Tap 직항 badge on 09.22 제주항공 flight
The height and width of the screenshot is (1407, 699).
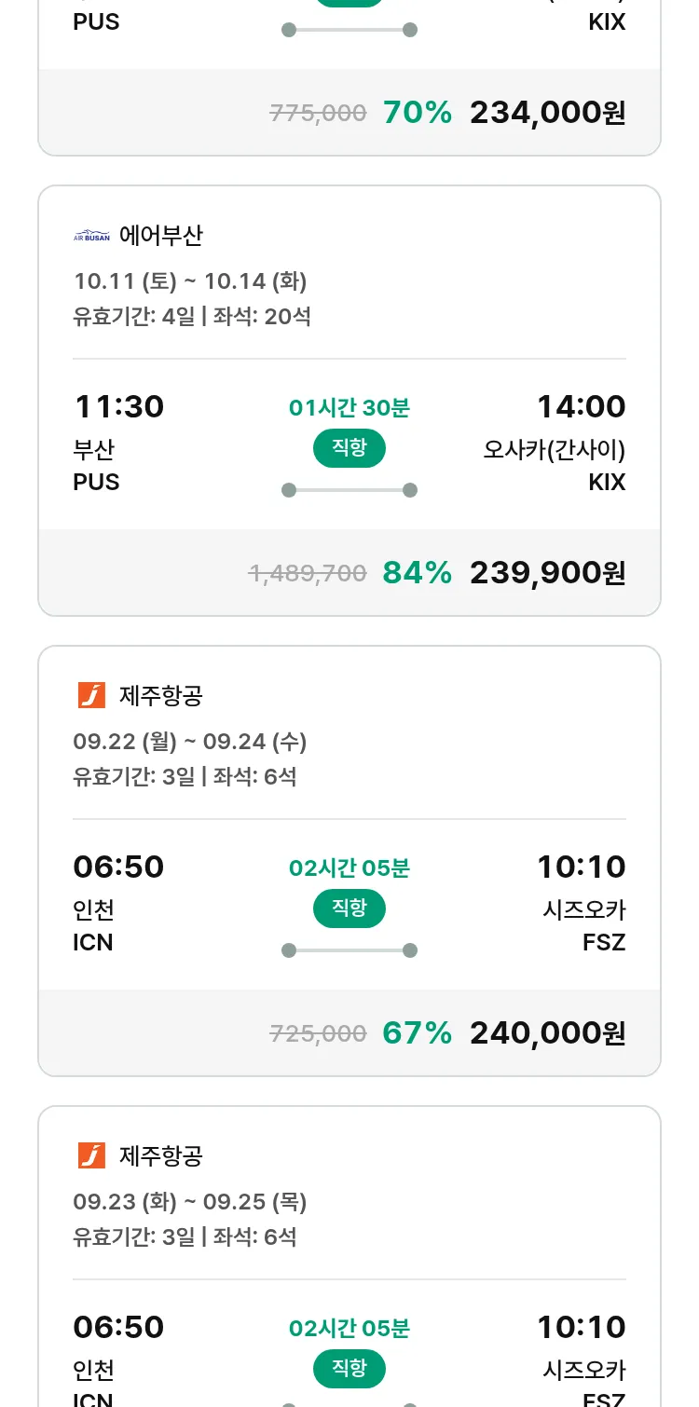coord(349,908)
